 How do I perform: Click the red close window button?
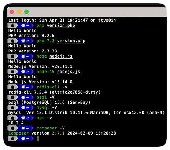12,12
